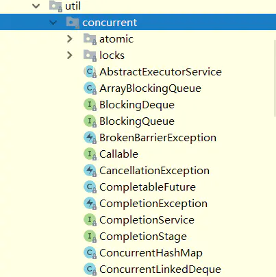
Task: Click the Callable interface icon
Action: pos(90,154)
